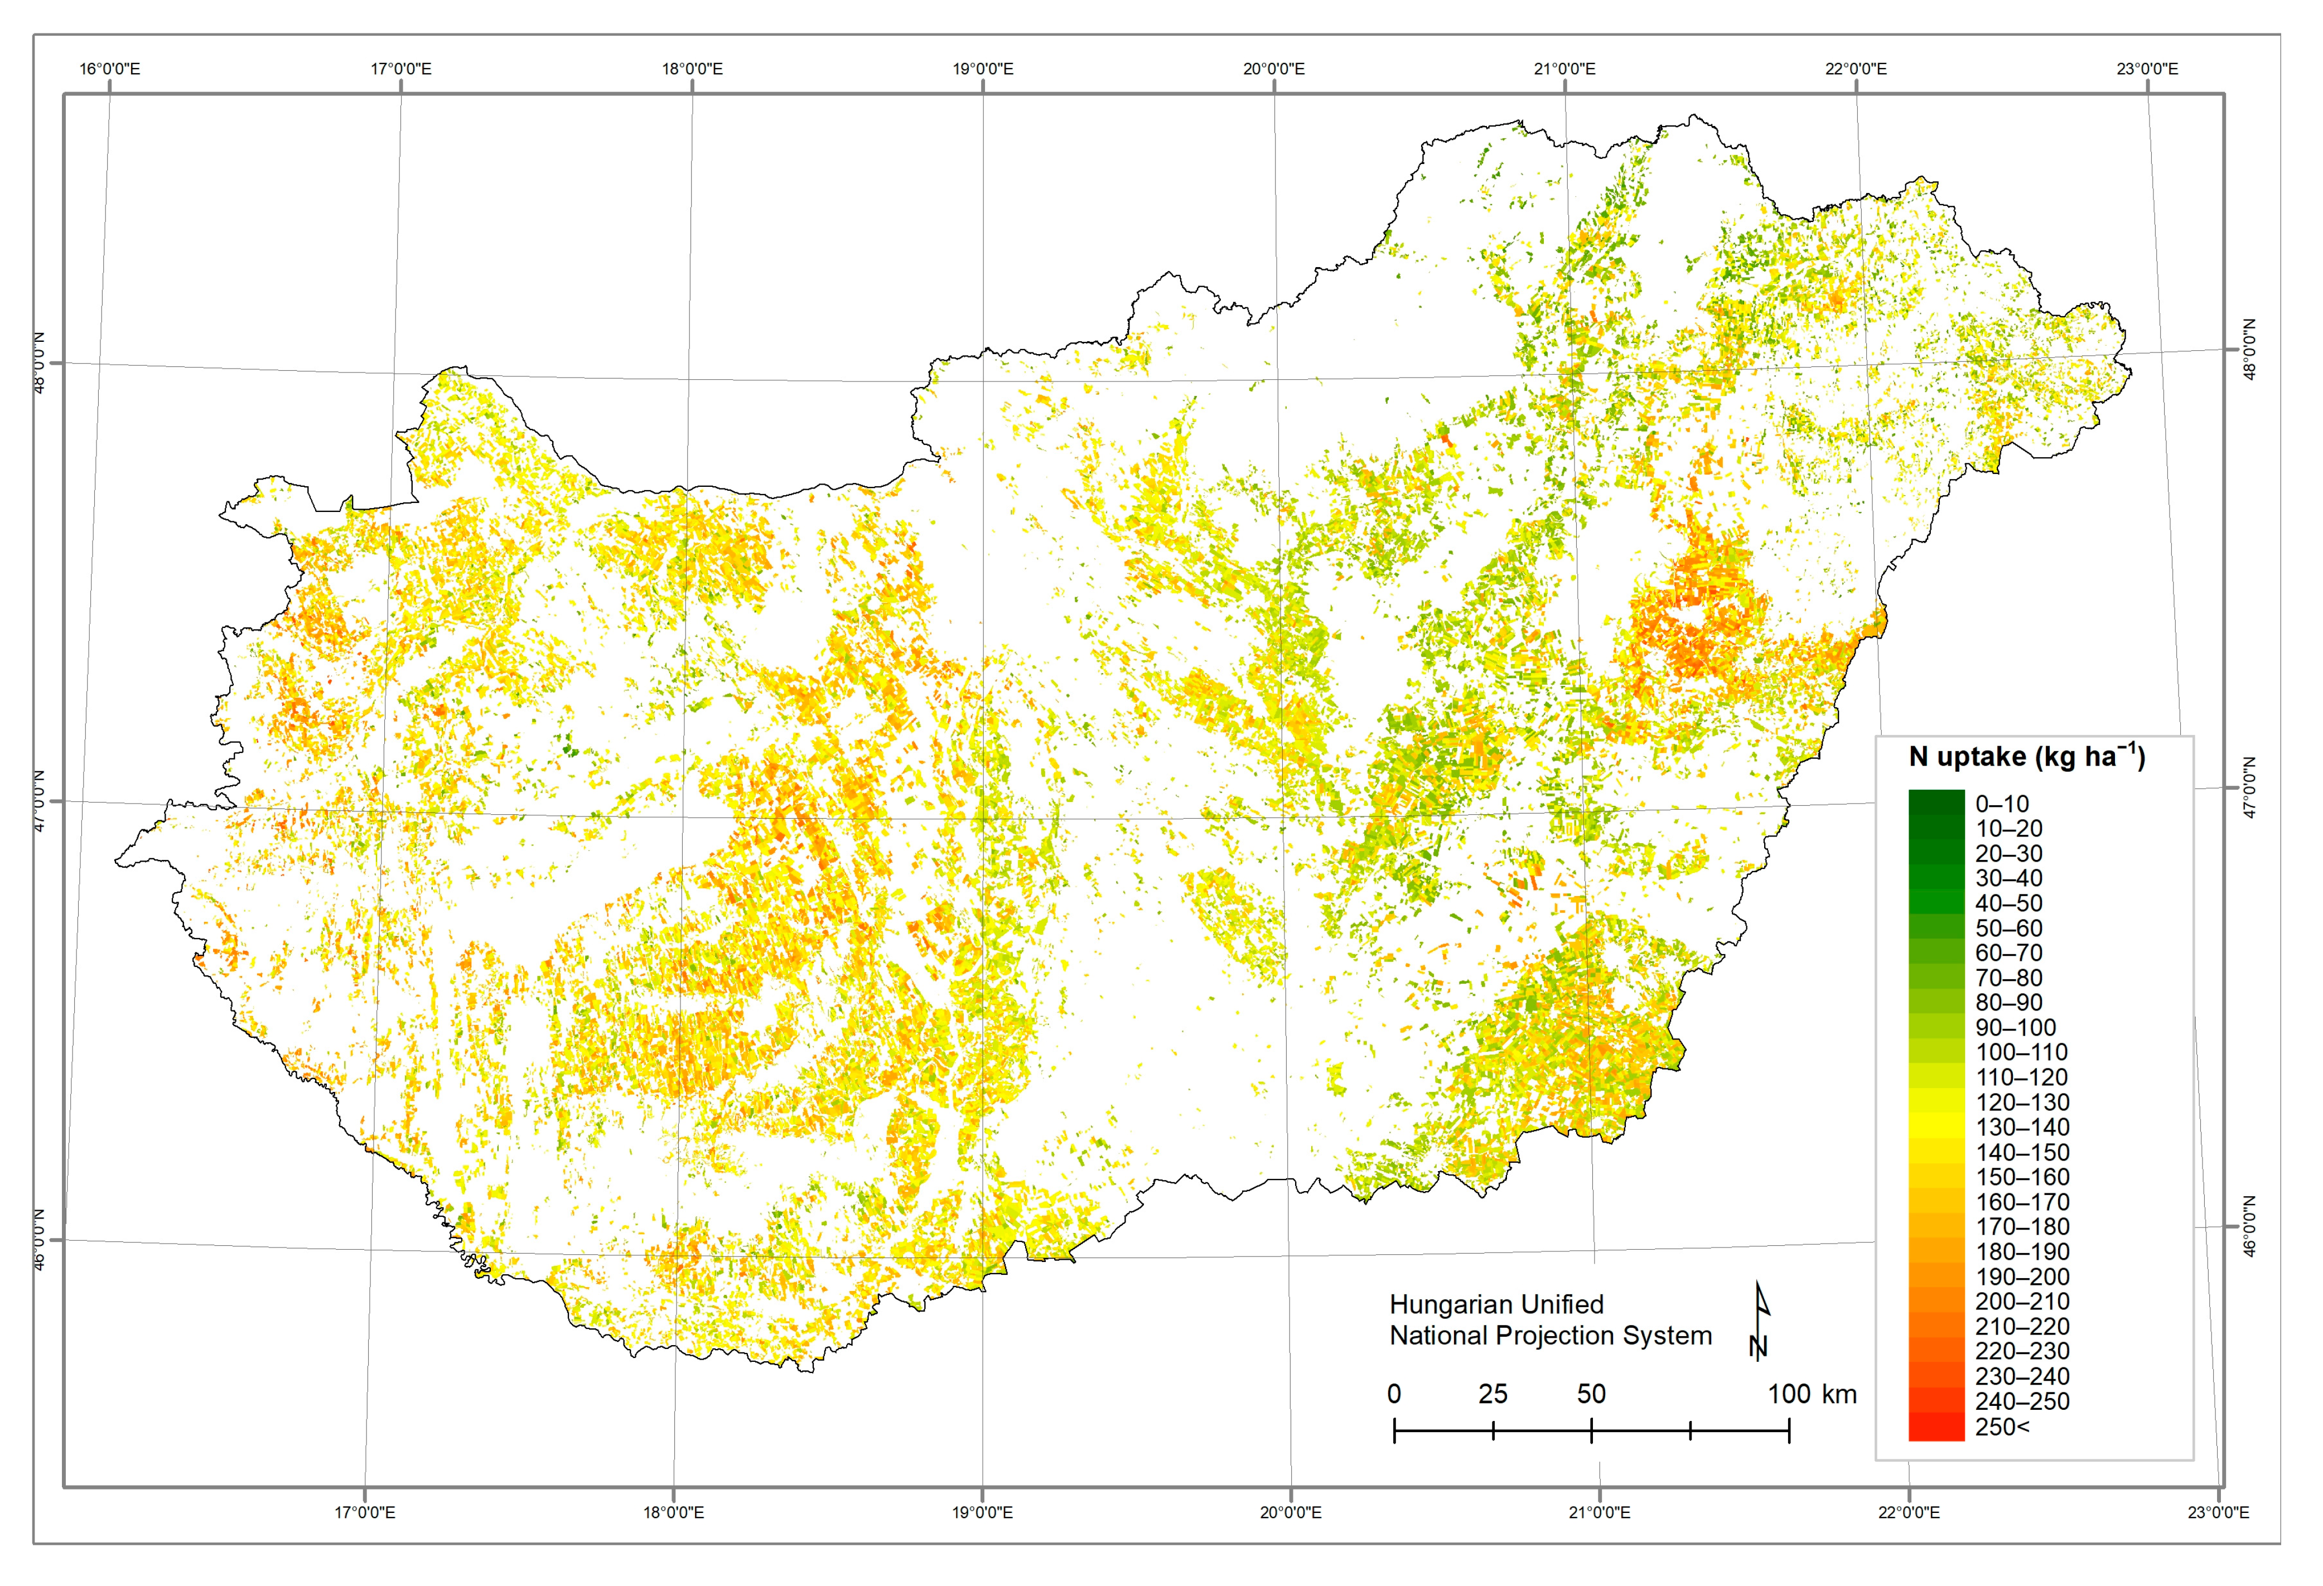Click the 48°0'0"N label on left side
This screenshot has width=2323, height=1586.
40,363
